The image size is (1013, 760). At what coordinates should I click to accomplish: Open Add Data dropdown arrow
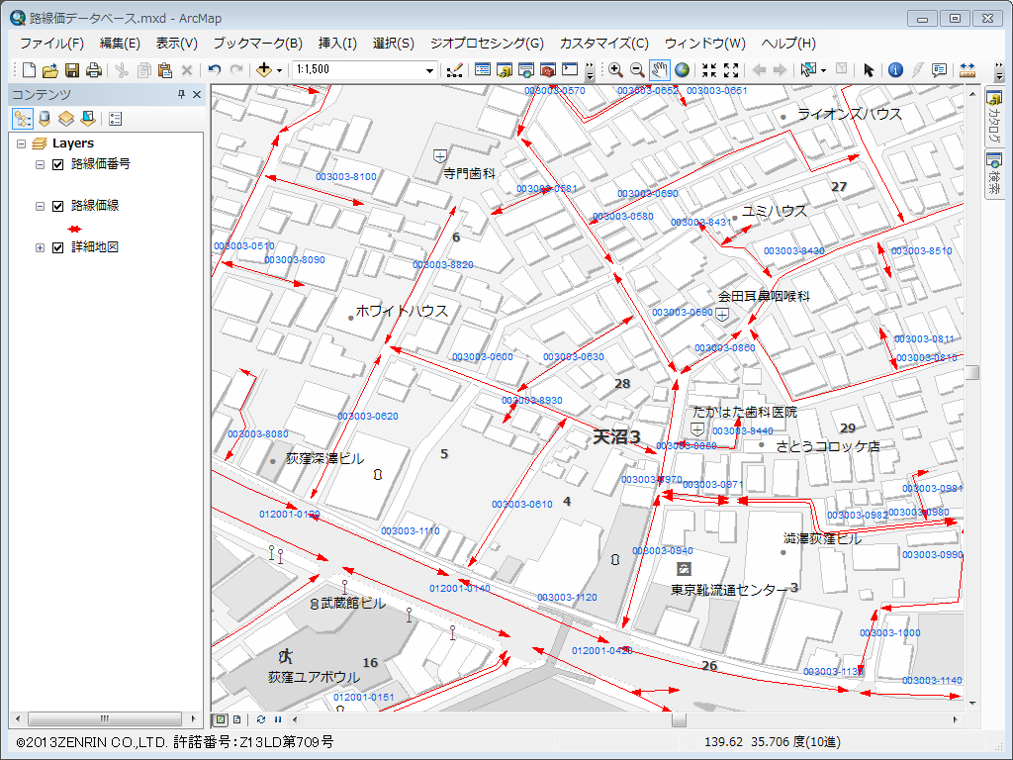[x=279, y=70]
